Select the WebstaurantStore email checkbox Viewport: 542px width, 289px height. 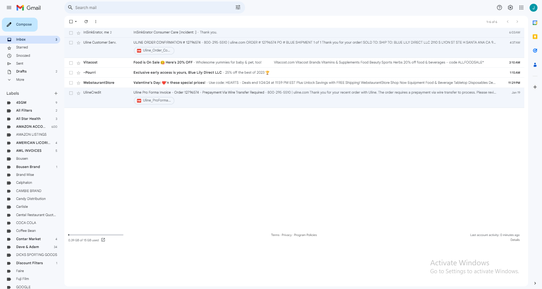[71, 83]
